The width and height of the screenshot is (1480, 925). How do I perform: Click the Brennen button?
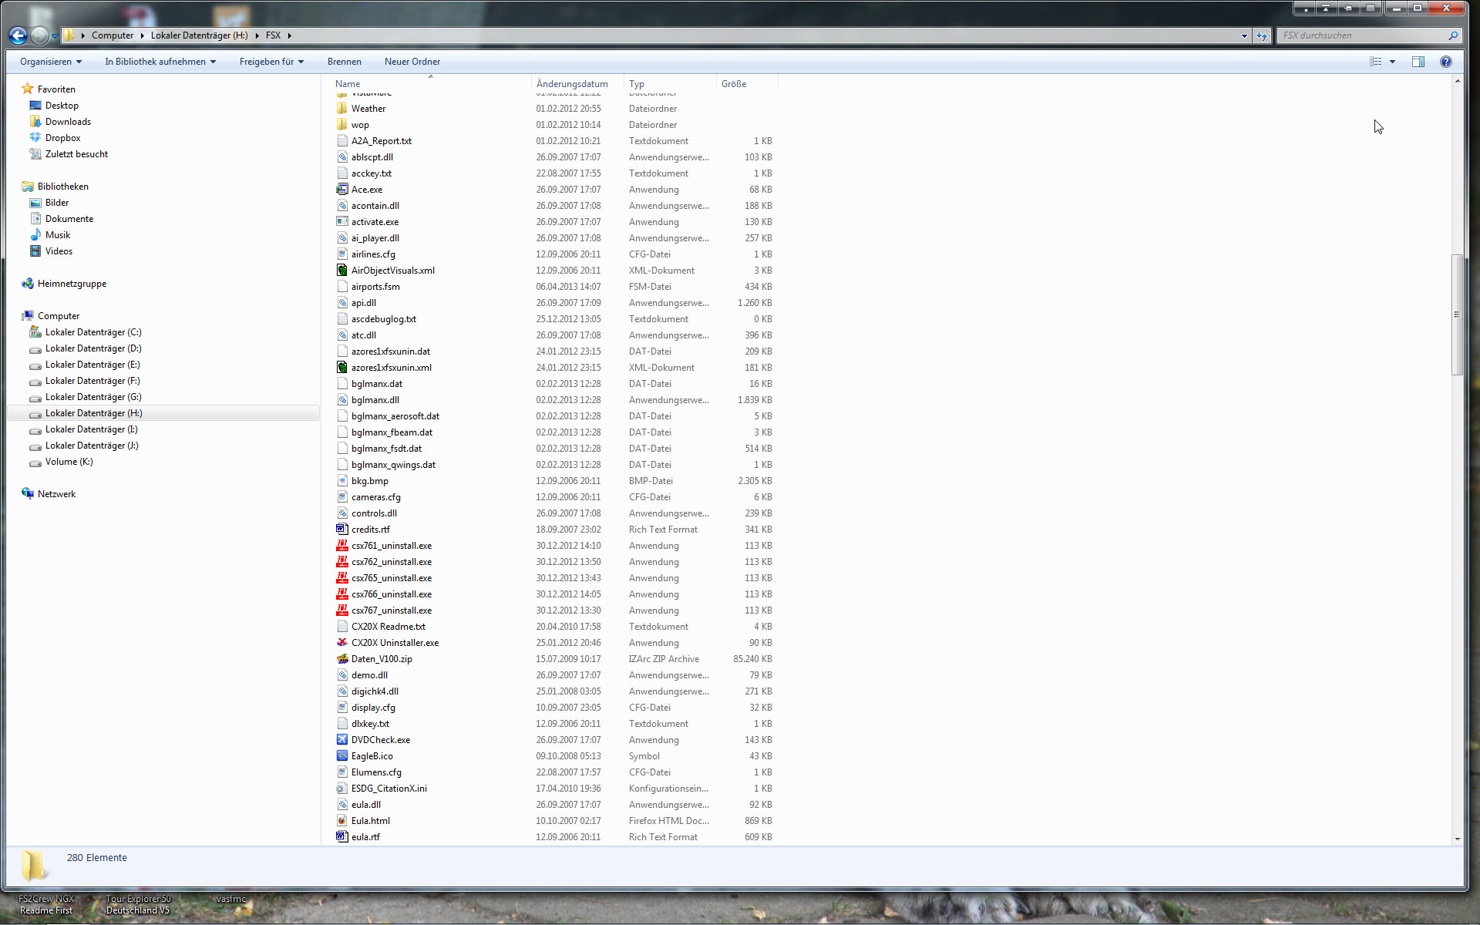click(344, 62)
